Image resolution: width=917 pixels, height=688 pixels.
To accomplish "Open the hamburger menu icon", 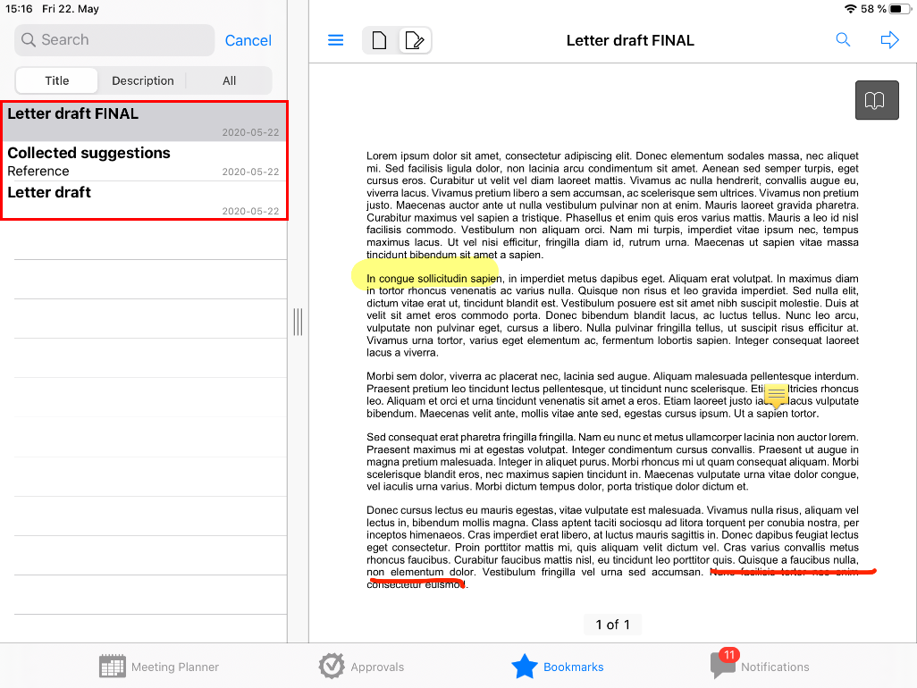I will click(336, 40).
